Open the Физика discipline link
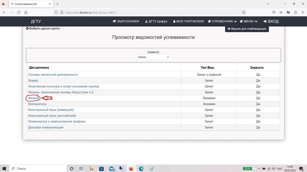This screenshot has height=172, width=307. pyautogui.click(x=34, y=98)
